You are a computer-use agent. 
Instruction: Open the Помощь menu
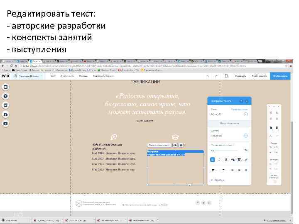83,76
